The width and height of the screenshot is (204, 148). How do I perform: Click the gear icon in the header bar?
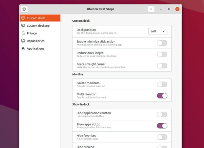[x=24, y=9]
